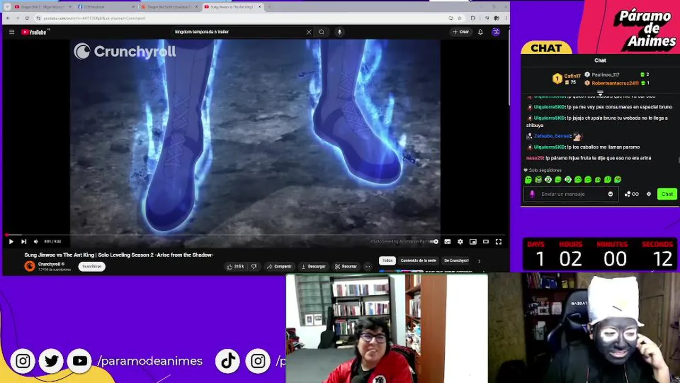Open more actions ellipsis below video
Screen dimensions: 680x383
tap(367, 267)
